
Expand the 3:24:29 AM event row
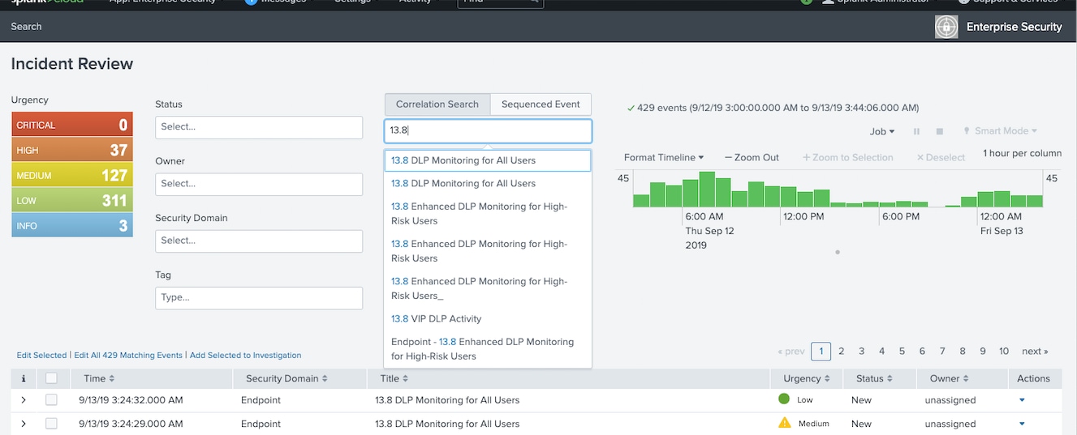click(24, 424)
